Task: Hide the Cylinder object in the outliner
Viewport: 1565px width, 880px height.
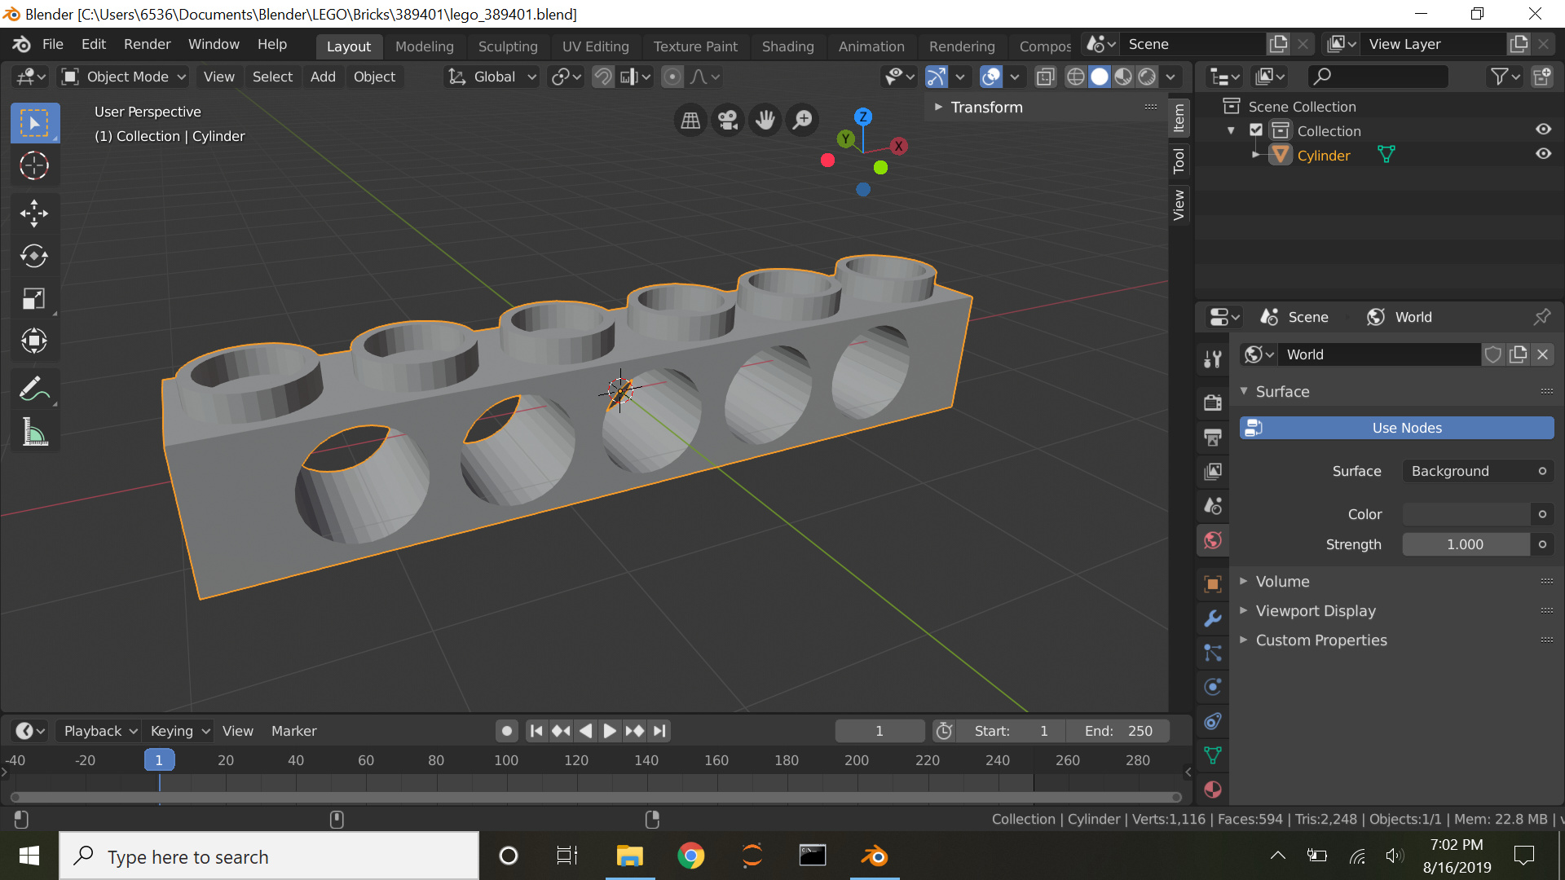Action: (1545, 154)
